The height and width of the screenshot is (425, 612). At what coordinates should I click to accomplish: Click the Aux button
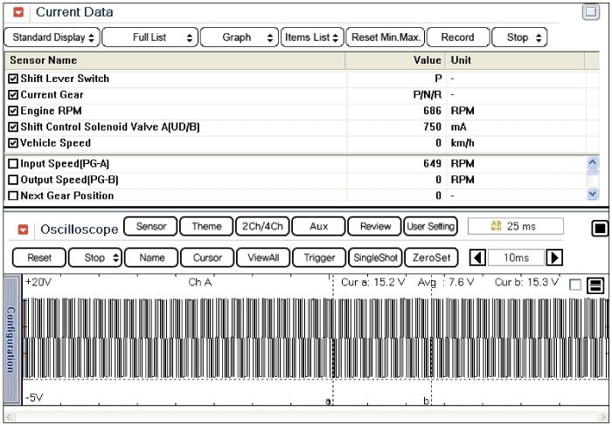coord(318,226)
